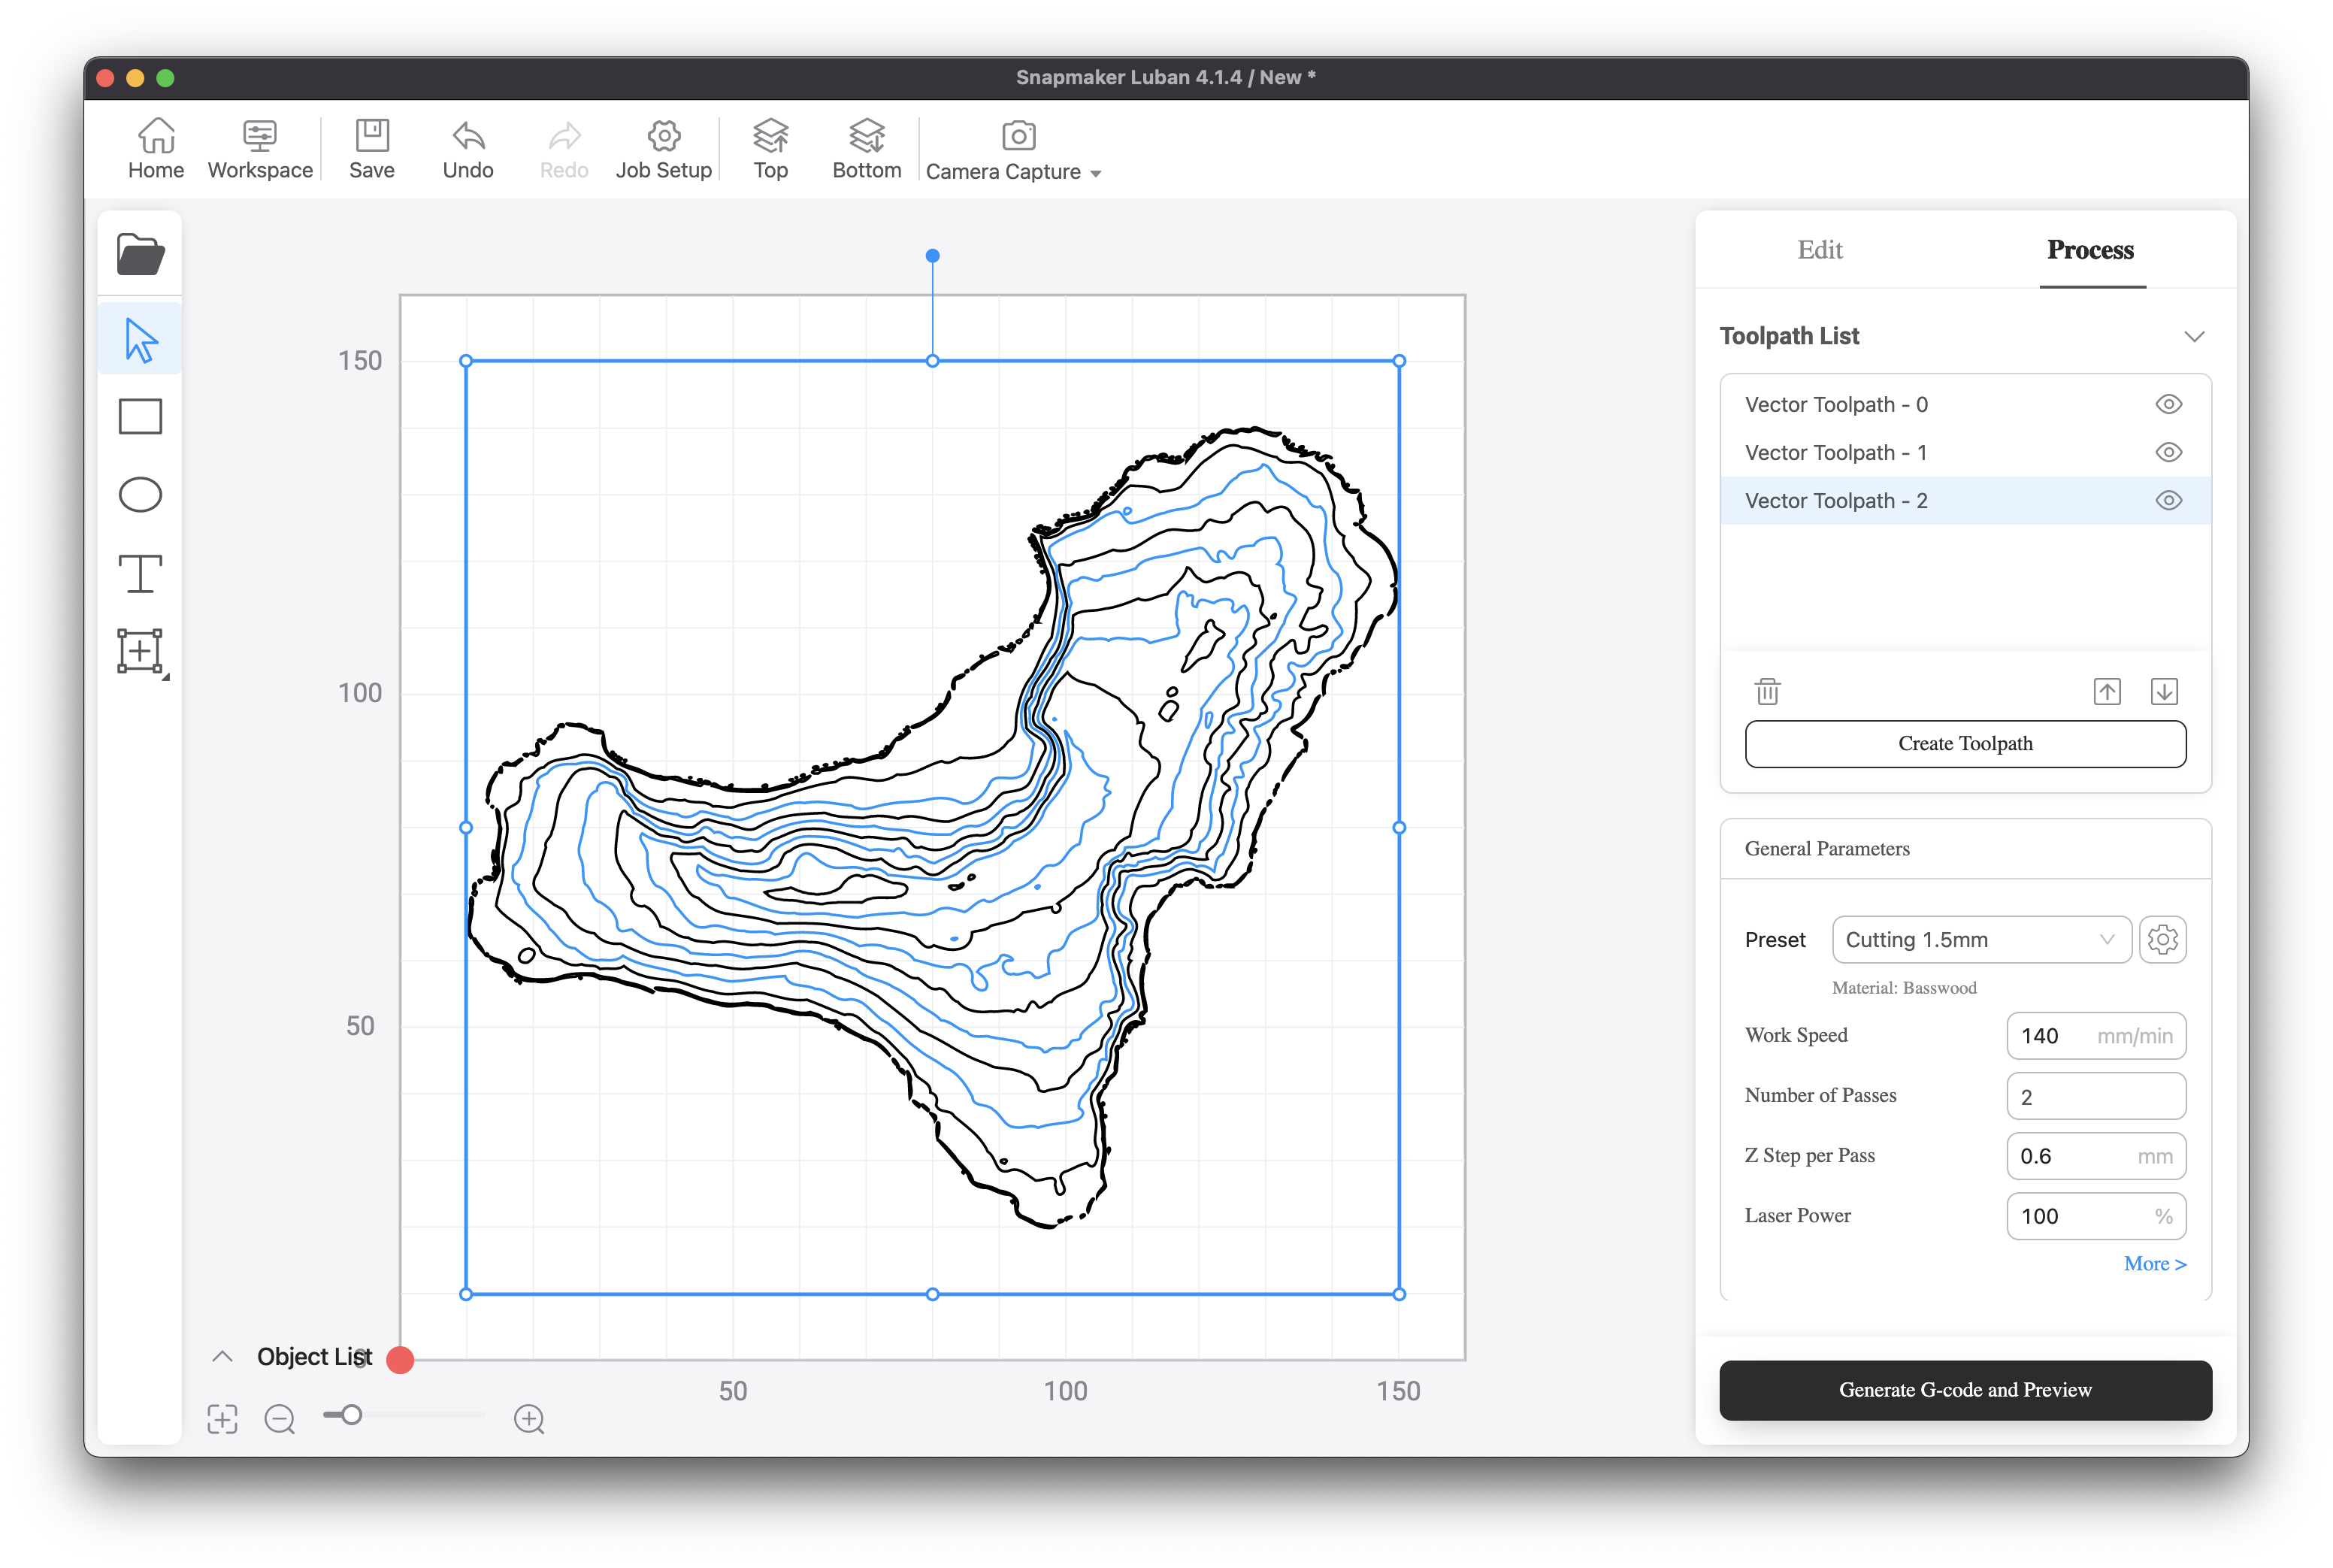Hide Vector Toolpath - 2
This screenshot has width=2333, height=1568.
[2168, 500]
